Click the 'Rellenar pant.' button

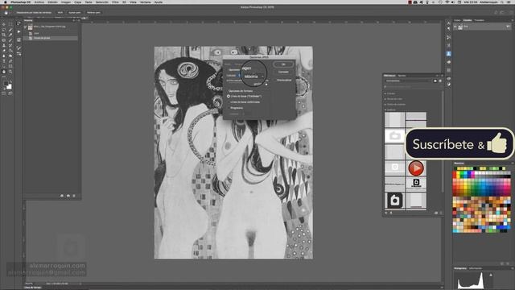tap(93, 13)
